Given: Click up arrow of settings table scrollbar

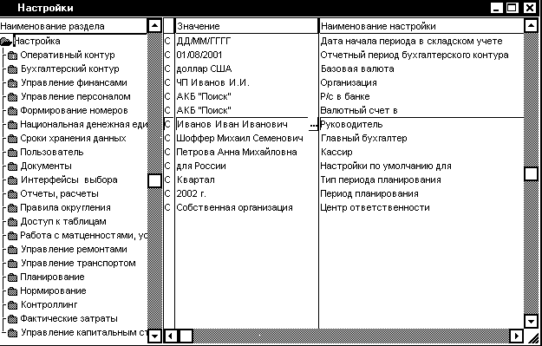Looking at the screenshot, I should click(531, 25).
